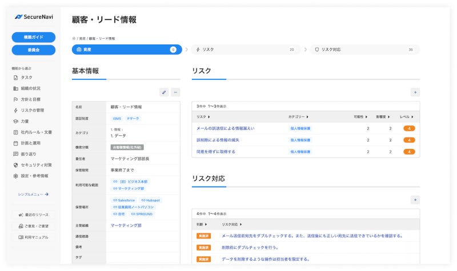The image size is (457, 271).
Task: Click マーケティング部部長 value text
Action: pyautogui.click(x=130, y=159)
